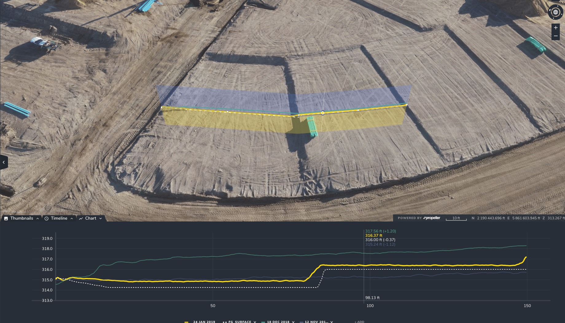Screen dimensions: 565x323
Task: Collapse the Chart tab
Action: click(x=91, y=218)
